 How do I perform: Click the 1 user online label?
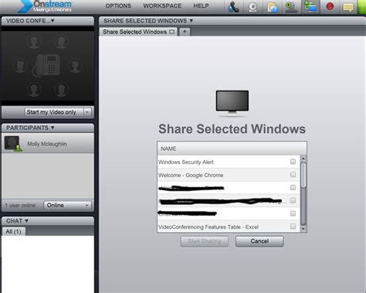coord(20,206)
